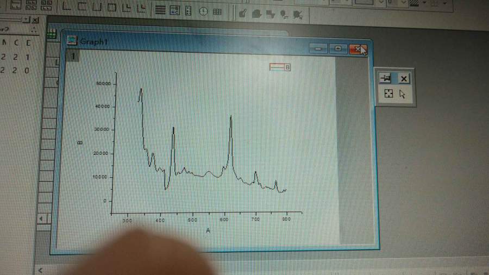This screenshot has width=489, height=275.
Task: Click the Graph1 title text
Action: tap(94, 41)
